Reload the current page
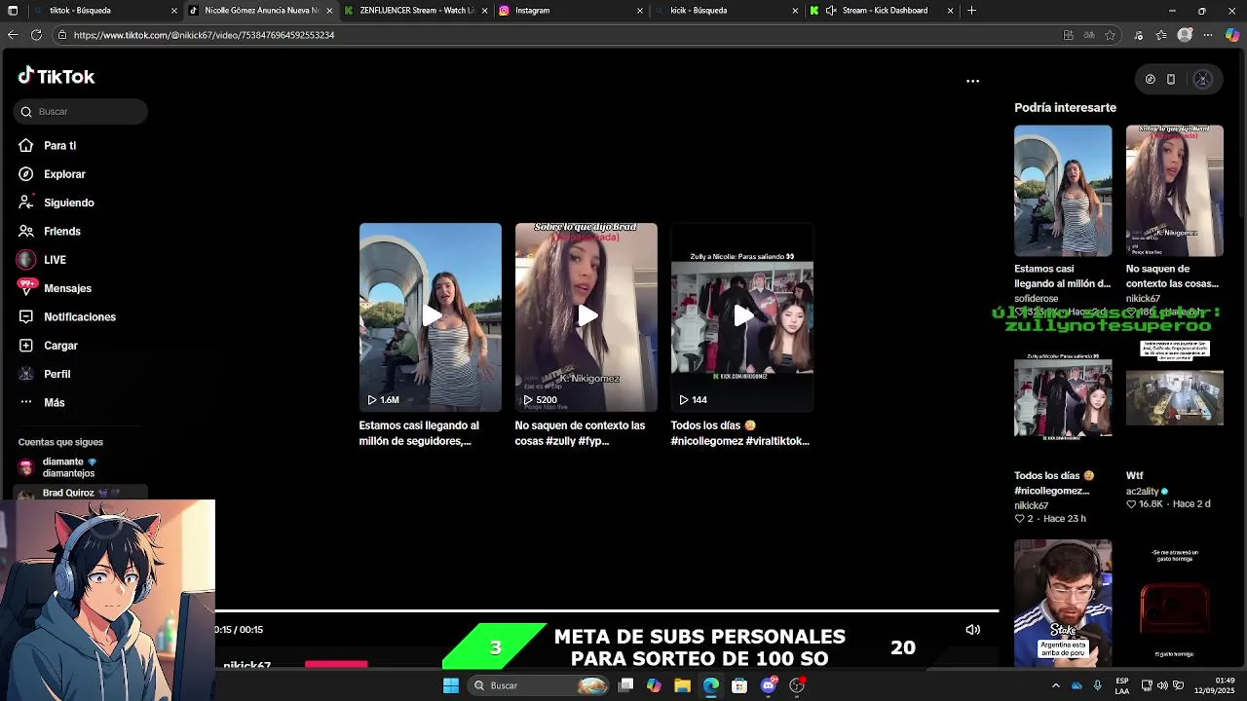1247x701 pixels. [x=36, y=35]
